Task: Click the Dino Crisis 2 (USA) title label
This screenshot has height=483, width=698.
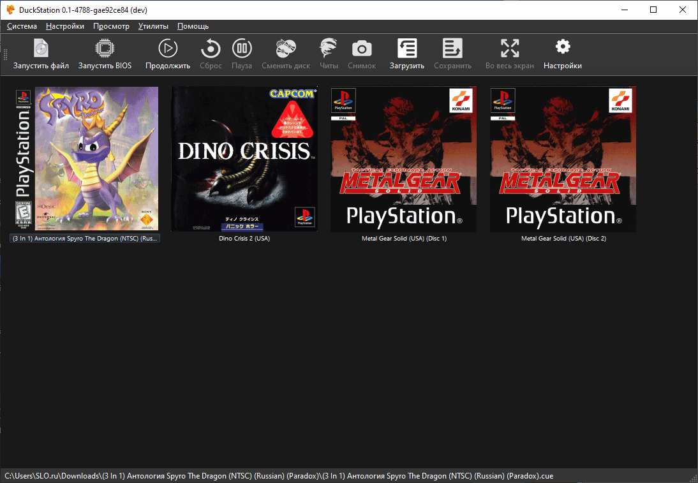Action: coord(244,238)
